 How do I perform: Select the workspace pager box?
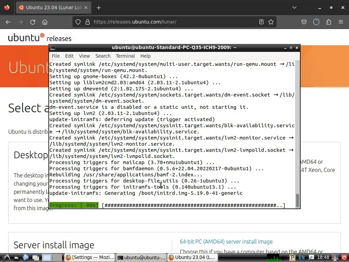pos(47,258)
